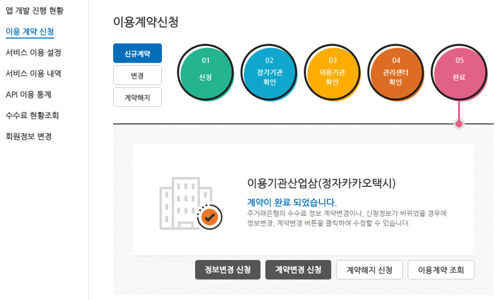Open 회원정보 변경 menu
500x300 pixels.
(x=29, y=136)
